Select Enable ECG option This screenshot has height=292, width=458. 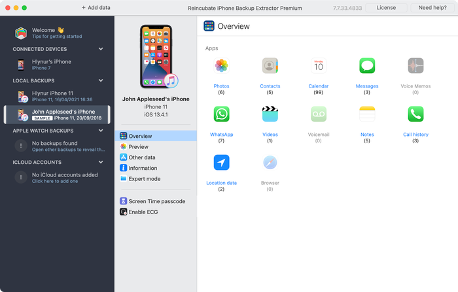click(x=156, y=212)
